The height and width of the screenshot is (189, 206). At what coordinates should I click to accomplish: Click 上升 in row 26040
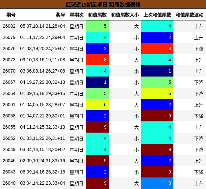click(199, 183)
